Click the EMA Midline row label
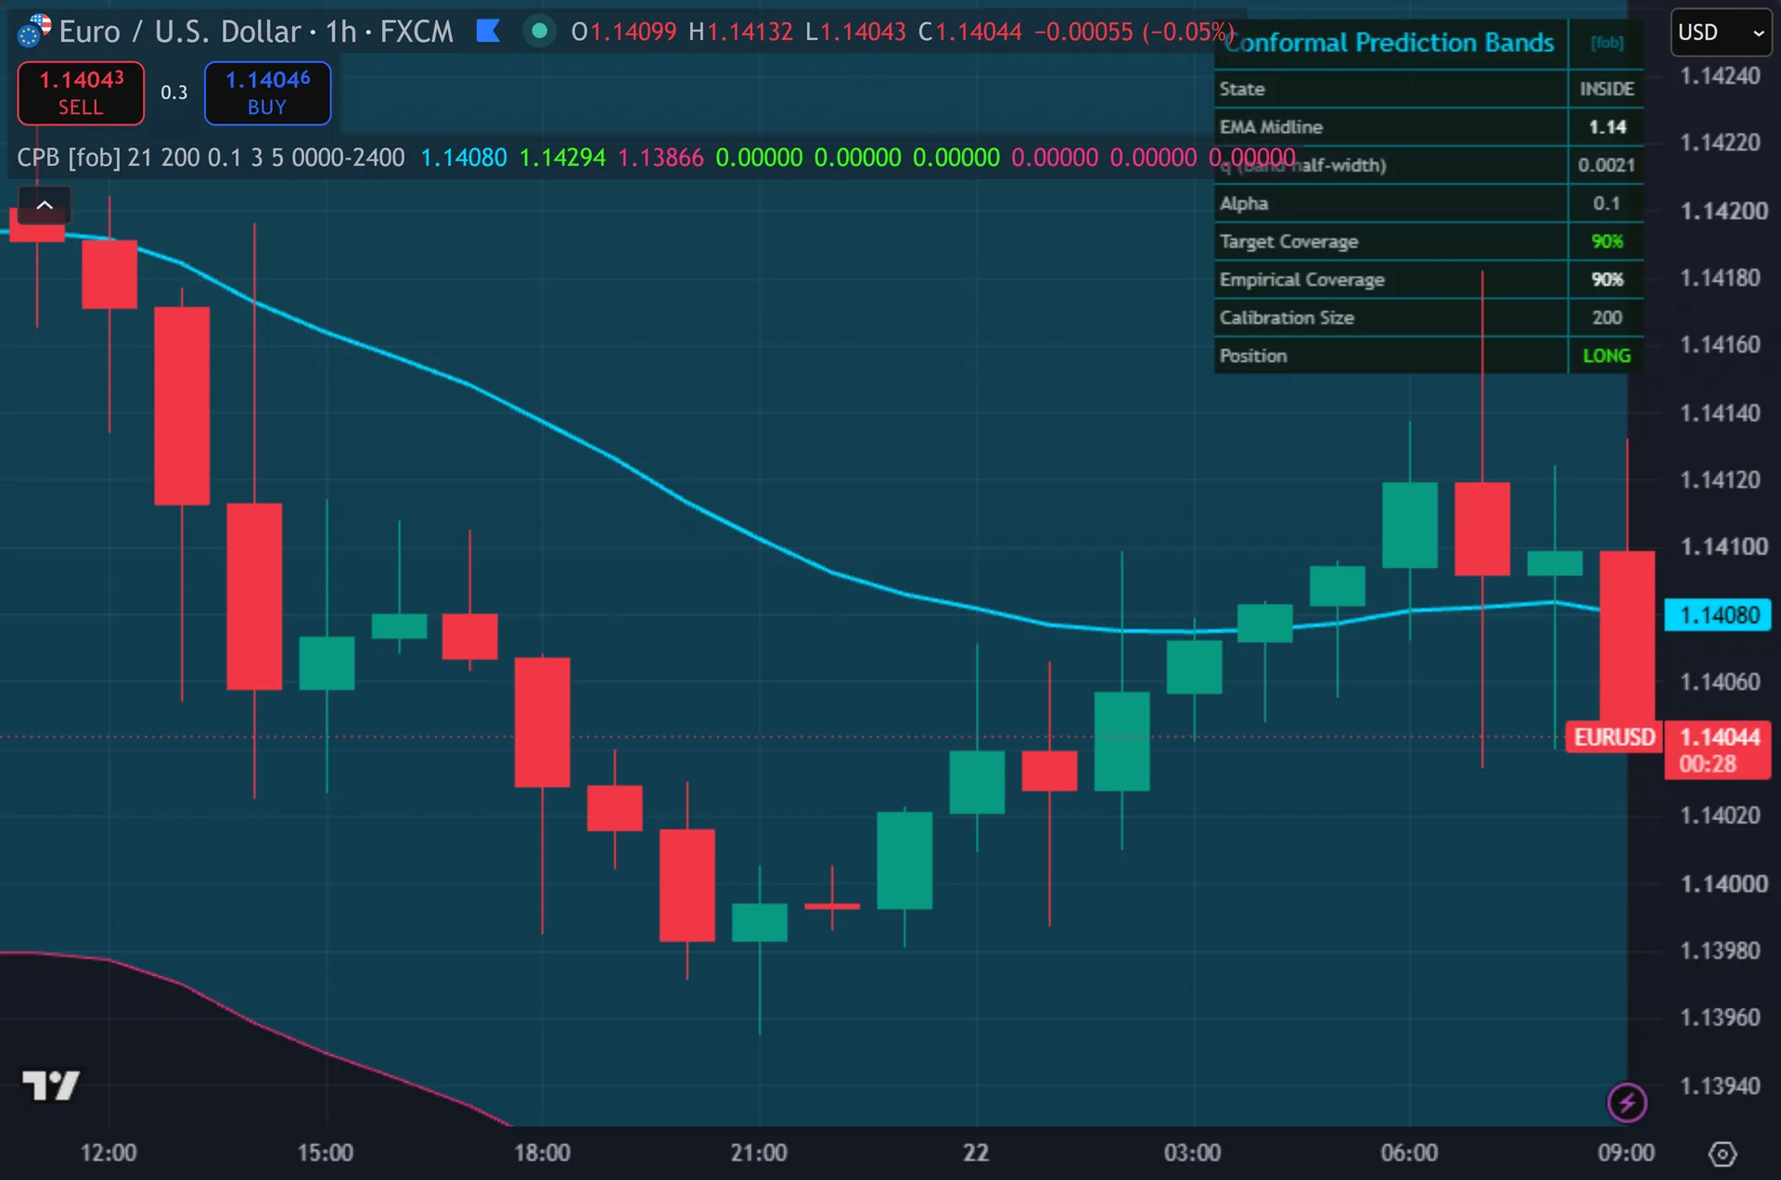This screenshot has height=1180, width=1781. point(1271,127)
